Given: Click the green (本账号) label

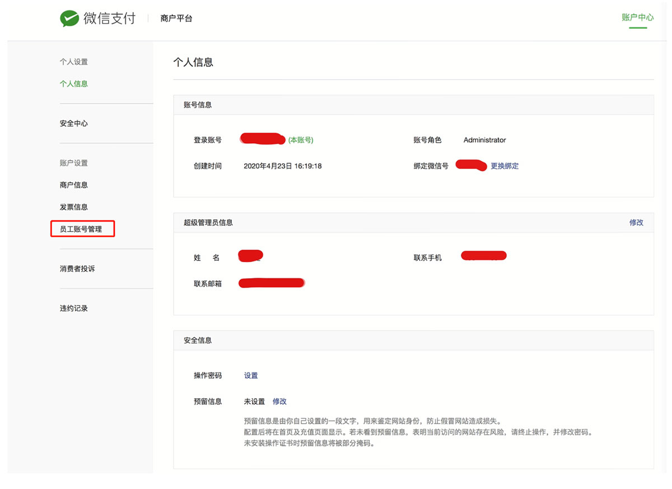Looking at the screenshot, I should point(301,140).
